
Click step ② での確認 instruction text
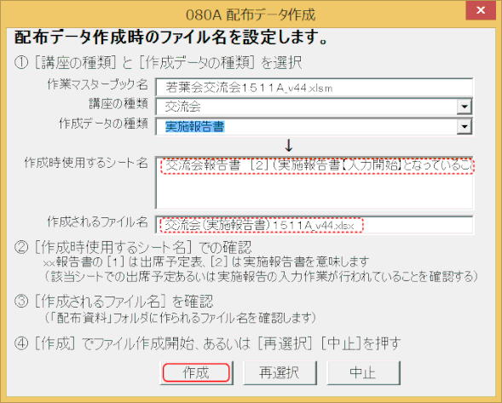click(133, 247)
